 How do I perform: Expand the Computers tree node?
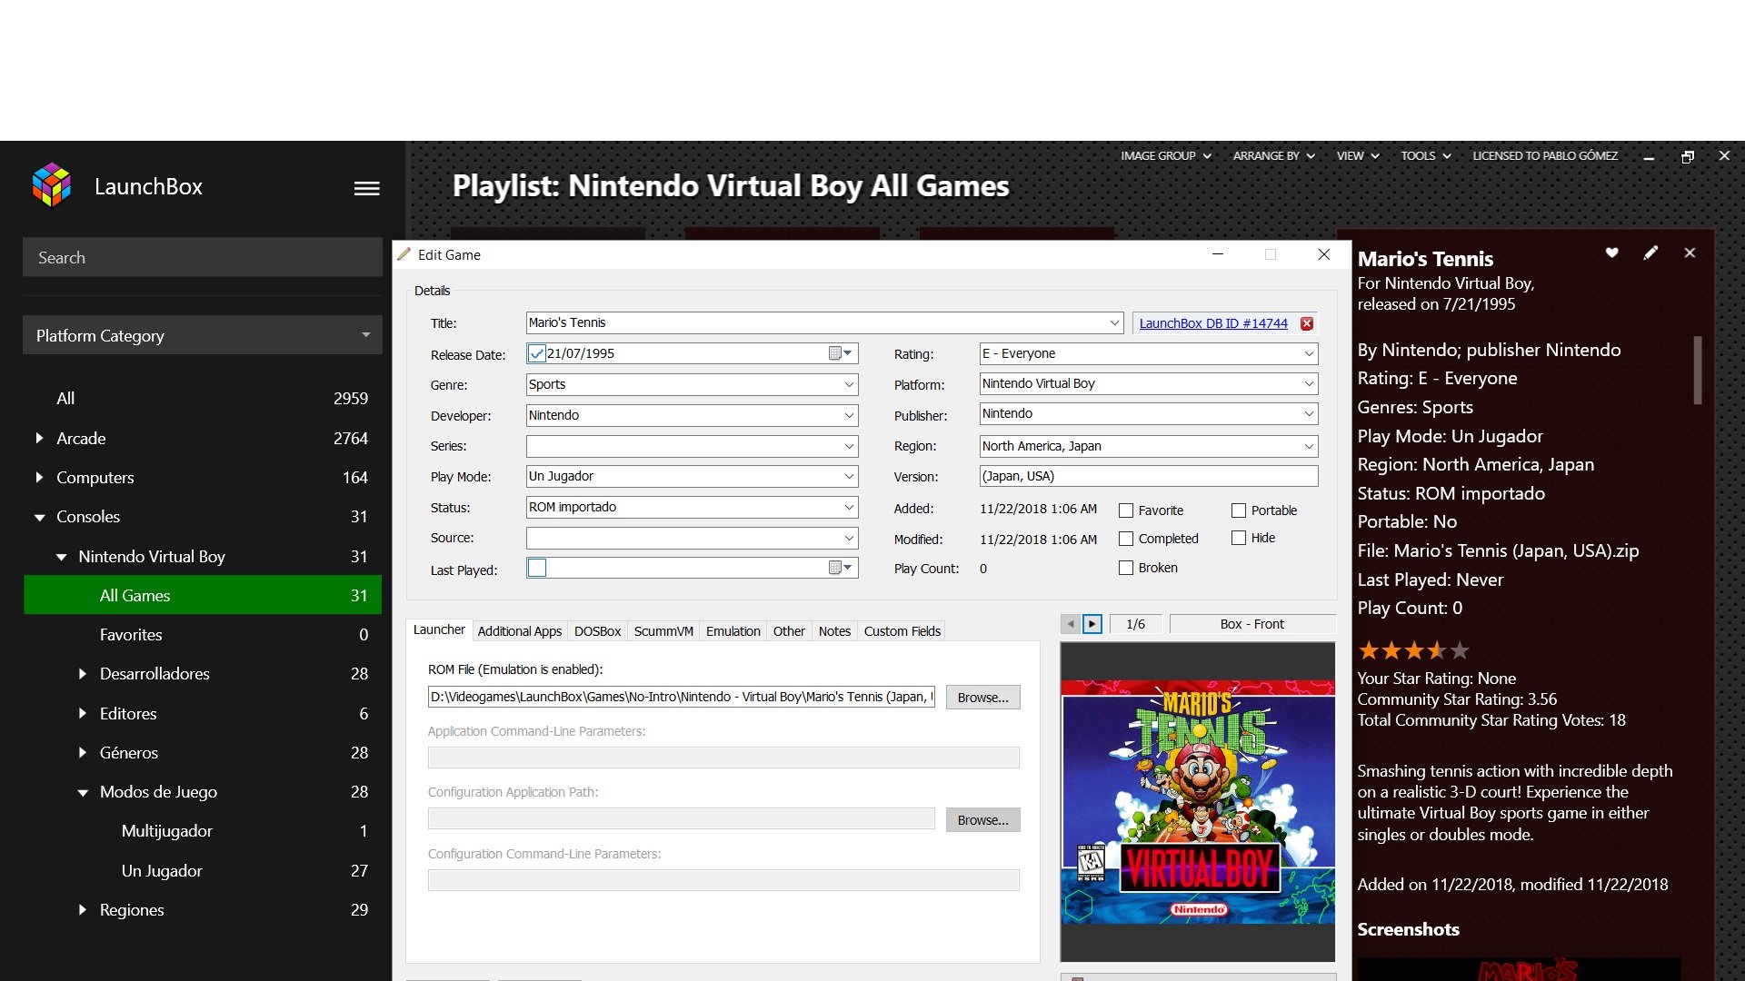[x=39, y=477]
